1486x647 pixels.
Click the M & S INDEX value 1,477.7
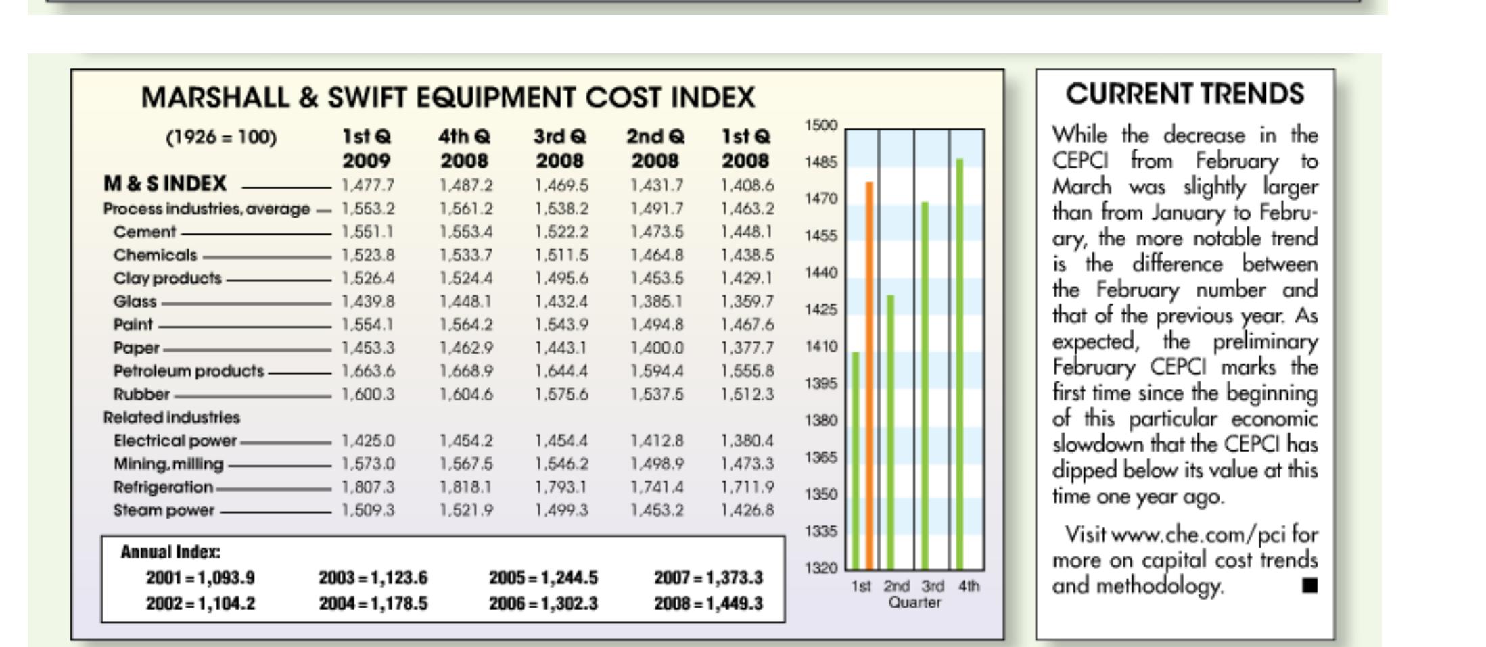point(368,185)
